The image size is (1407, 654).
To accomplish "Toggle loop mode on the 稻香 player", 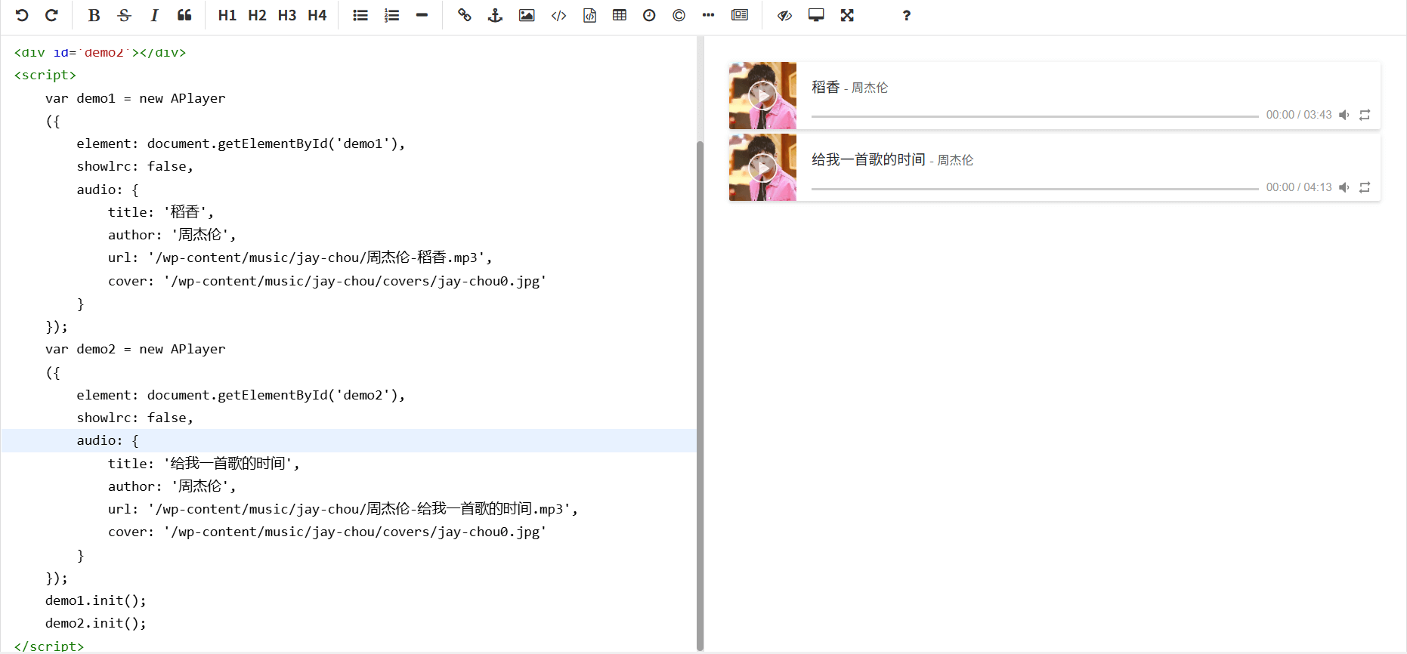I will click(x=1365, y=115).
